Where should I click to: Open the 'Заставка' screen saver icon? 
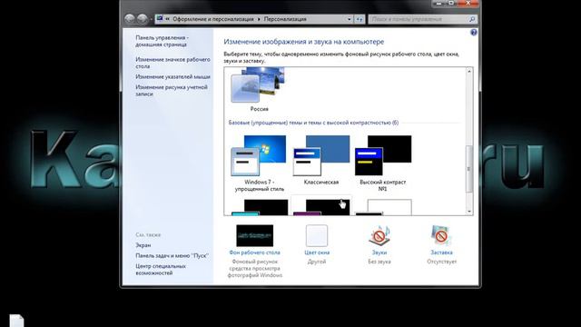441,235
